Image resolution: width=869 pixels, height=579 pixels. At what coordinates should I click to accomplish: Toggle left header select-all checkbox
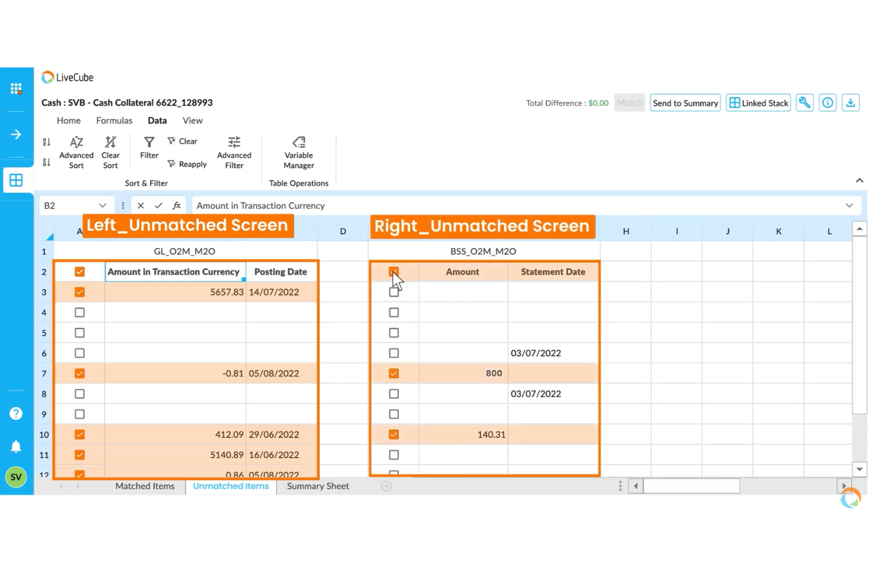pos(80,272)
